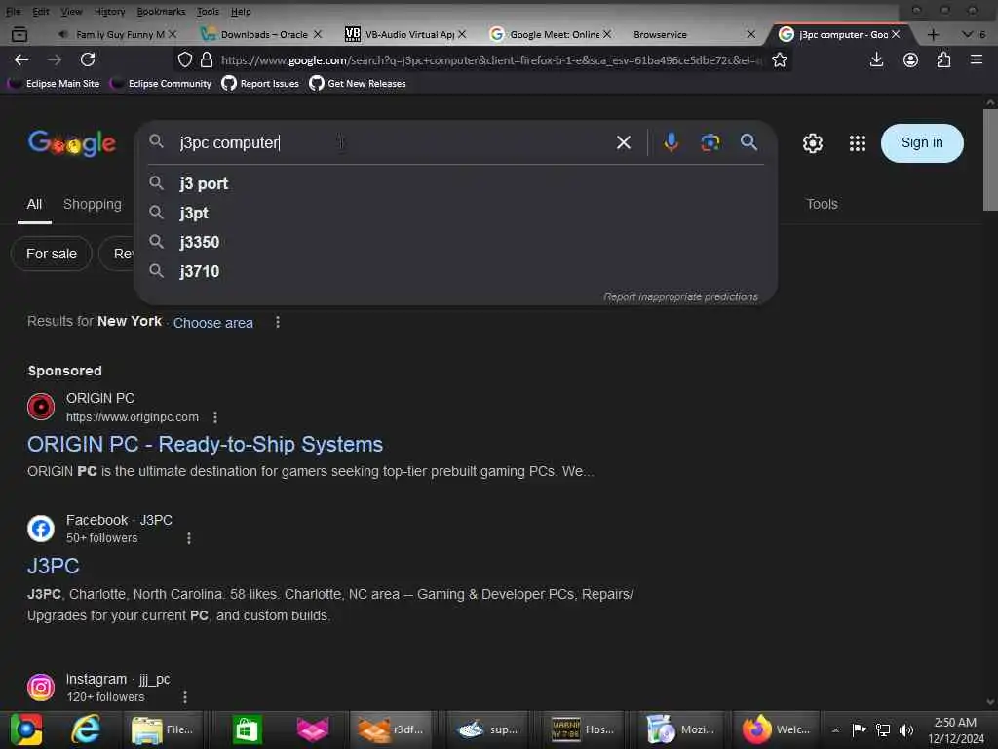Switch to Google Meet tab
The width and height of the screenshot is (998, 749).
tap(552, 34)
